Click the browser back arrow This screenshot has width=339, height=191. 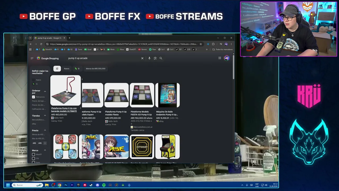click(31, 44)
